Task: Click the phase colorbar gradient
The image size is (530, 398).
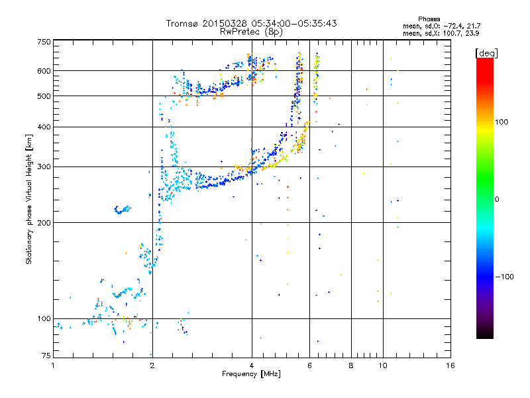Action: 485,198
